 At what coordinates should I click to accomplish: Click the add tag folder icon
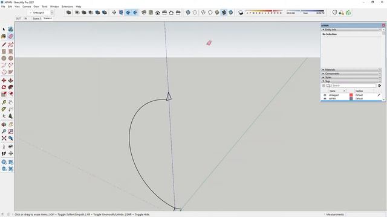point(328,86)
